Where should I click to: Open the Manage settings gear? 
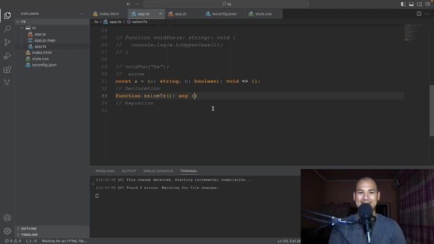(7, 230)
